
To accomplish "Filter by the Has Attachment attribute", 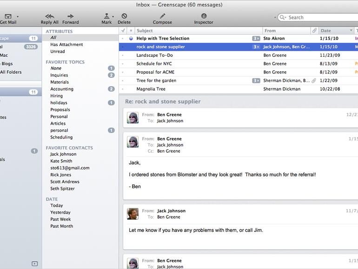I will 66,45.
